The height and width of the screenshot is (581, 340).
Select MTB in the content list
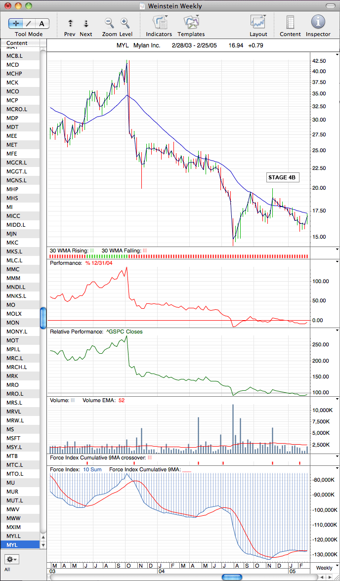coord(20,456)
